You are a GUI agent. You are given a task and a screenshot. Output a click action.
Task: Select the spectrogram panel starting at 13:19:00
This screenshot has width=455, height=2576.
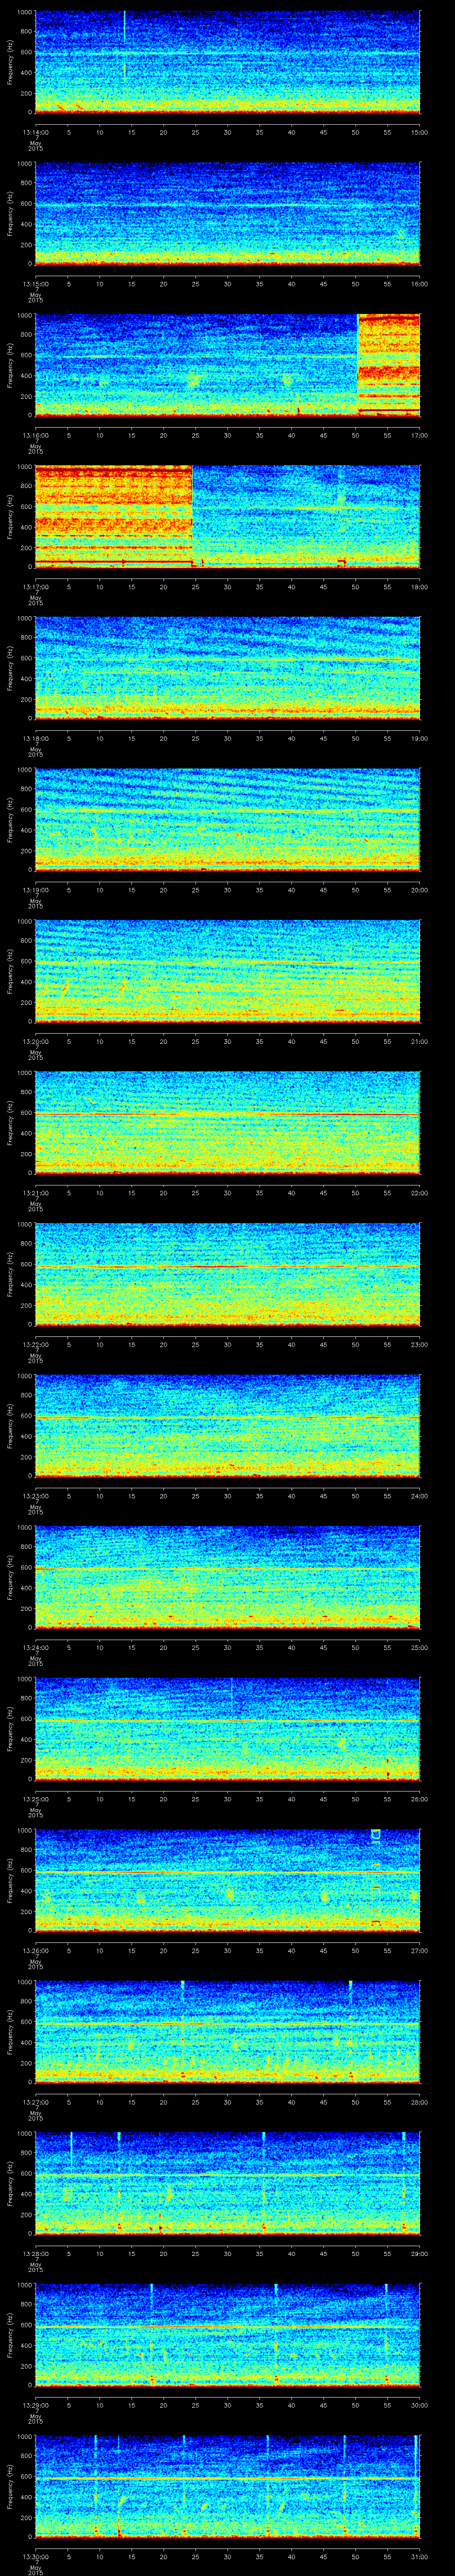coord(228,820)
